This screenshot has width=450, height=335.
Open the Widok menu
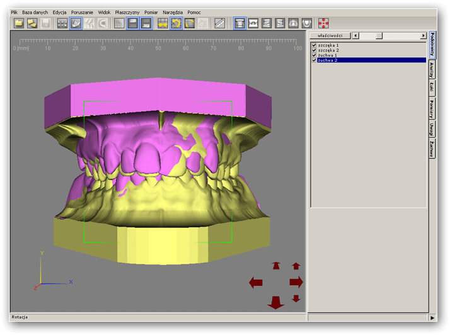(104, 13)
